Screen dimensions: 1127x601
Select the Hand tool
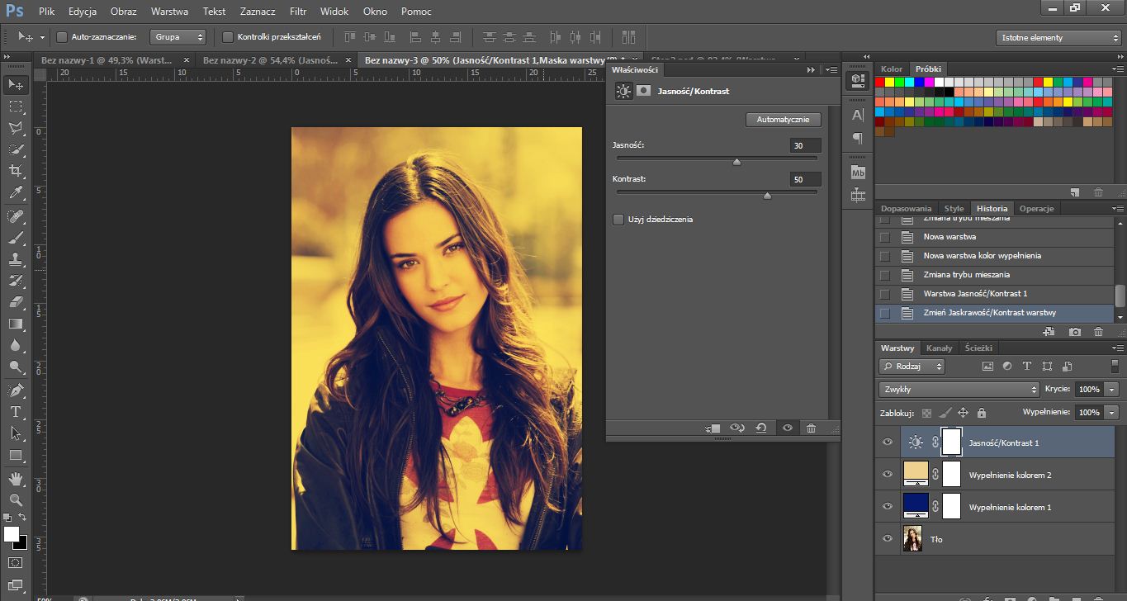(x=15, y=478)
